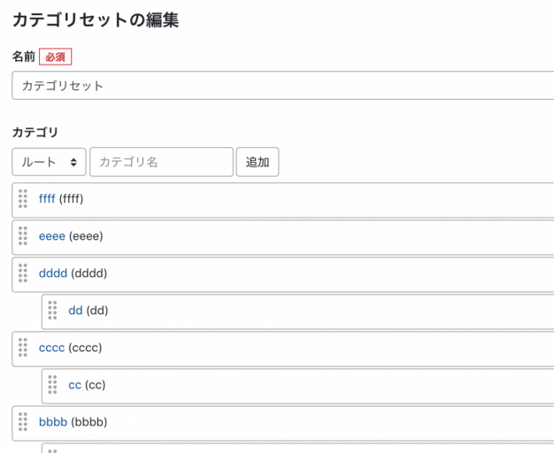Screen dimensions: 554x453
Task: Click the 名前 text field with カテゴリセット
Action: 283,86
